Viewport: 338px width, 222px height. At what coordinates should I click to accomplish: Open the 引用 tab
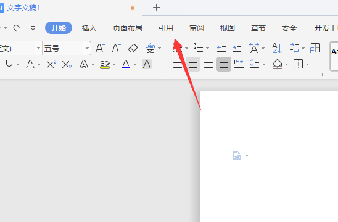pyautogui.click(x=166, y=28)
